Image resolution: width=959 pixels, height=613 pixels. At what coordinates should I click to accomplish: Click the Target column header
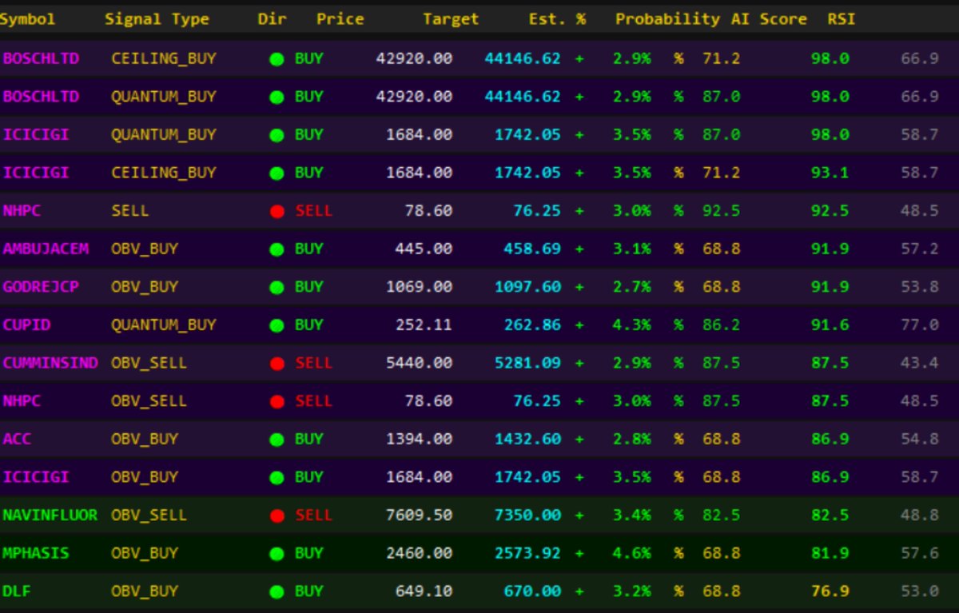click(451, 19)
